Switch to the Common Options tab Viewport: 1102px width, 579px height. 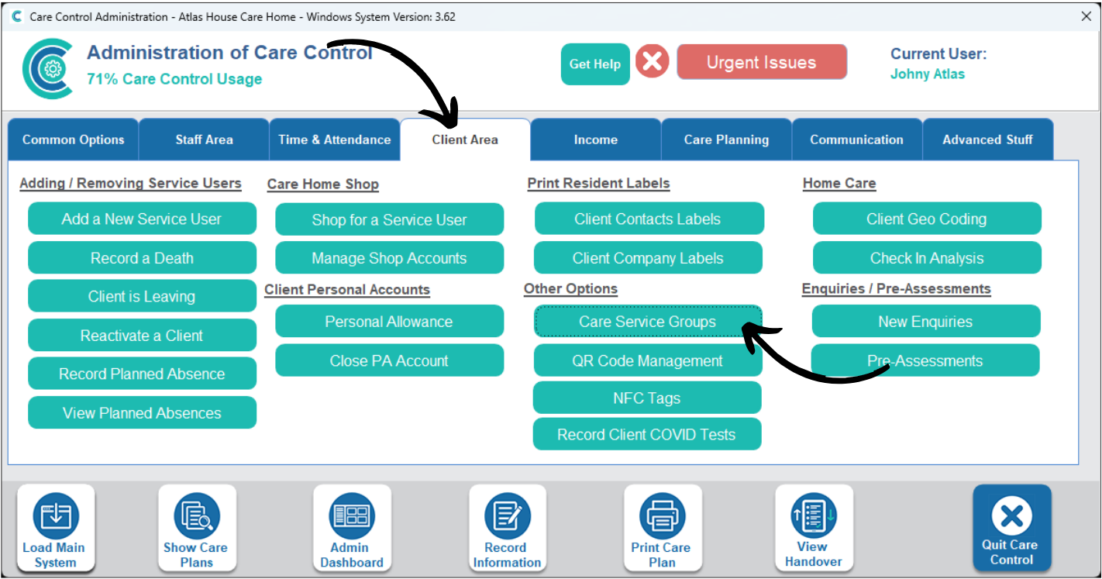pos(74,140)
